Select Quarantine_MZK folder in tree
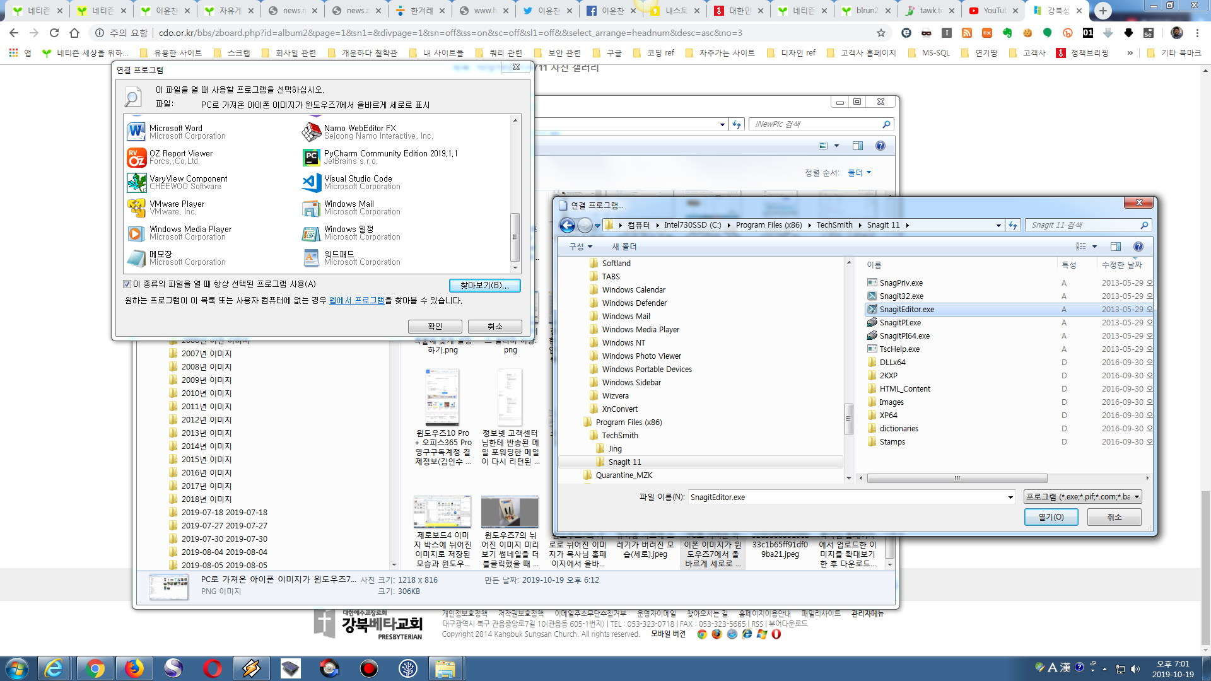The width and height of the screenshot is (1211, 681). [x=624, y=475]
